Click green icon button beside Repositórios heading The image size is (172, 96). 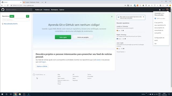(x=27, y=16)
